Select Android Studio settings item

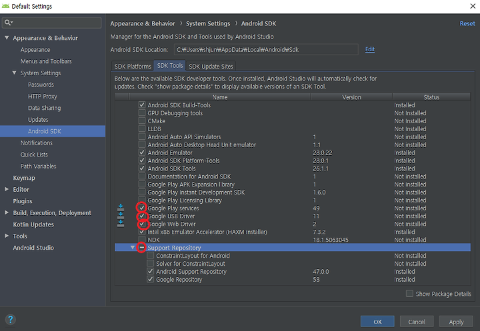[33, 248]
